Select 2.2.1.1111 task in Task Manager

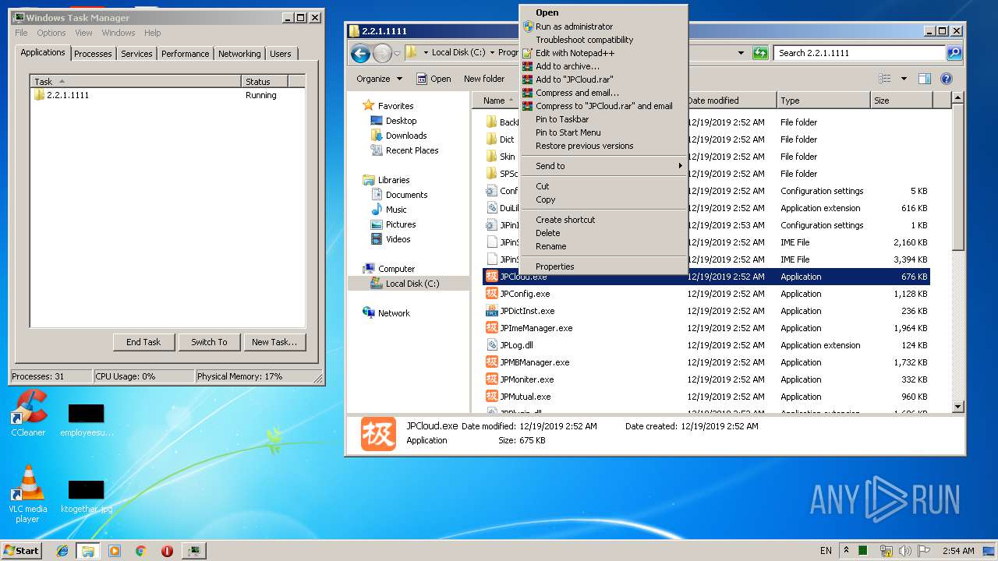167,95
